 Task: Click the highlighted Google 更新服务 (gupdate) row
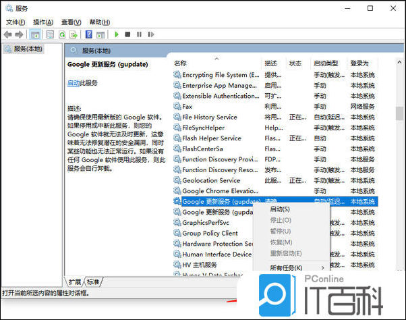[x=276, y=202]
